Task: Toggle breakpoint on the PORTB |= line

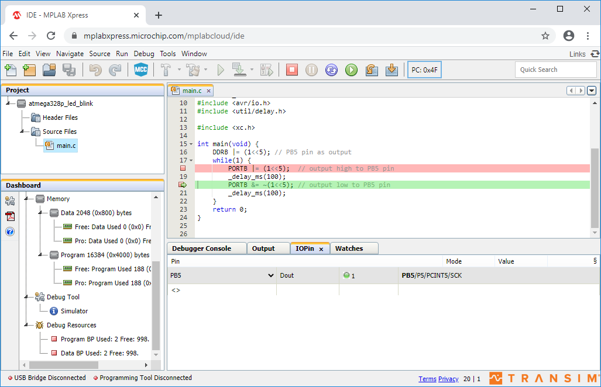Action: point(183,168)
